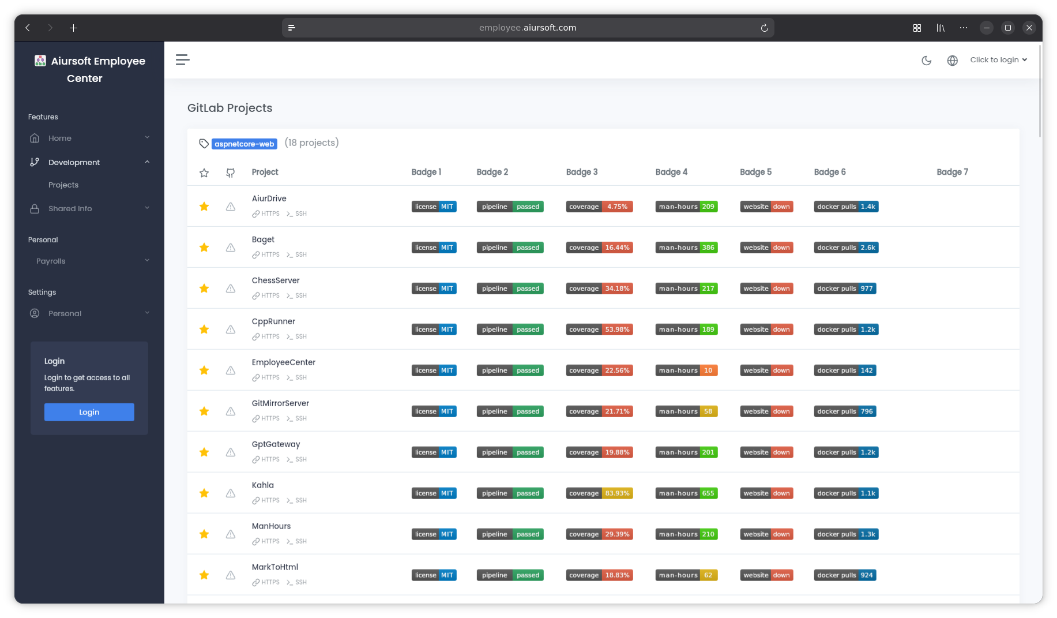Expand the Home sidebar menu
Screen dimensions: 1057x618
click(x=89, y=138)
